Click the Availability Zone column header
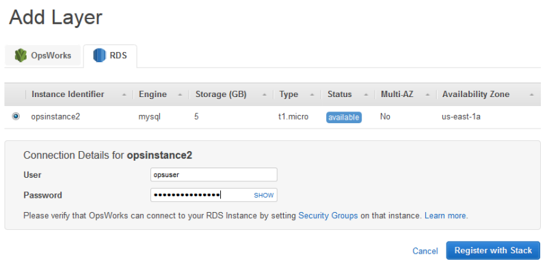The image size is (547, 264). click(476, 94)
